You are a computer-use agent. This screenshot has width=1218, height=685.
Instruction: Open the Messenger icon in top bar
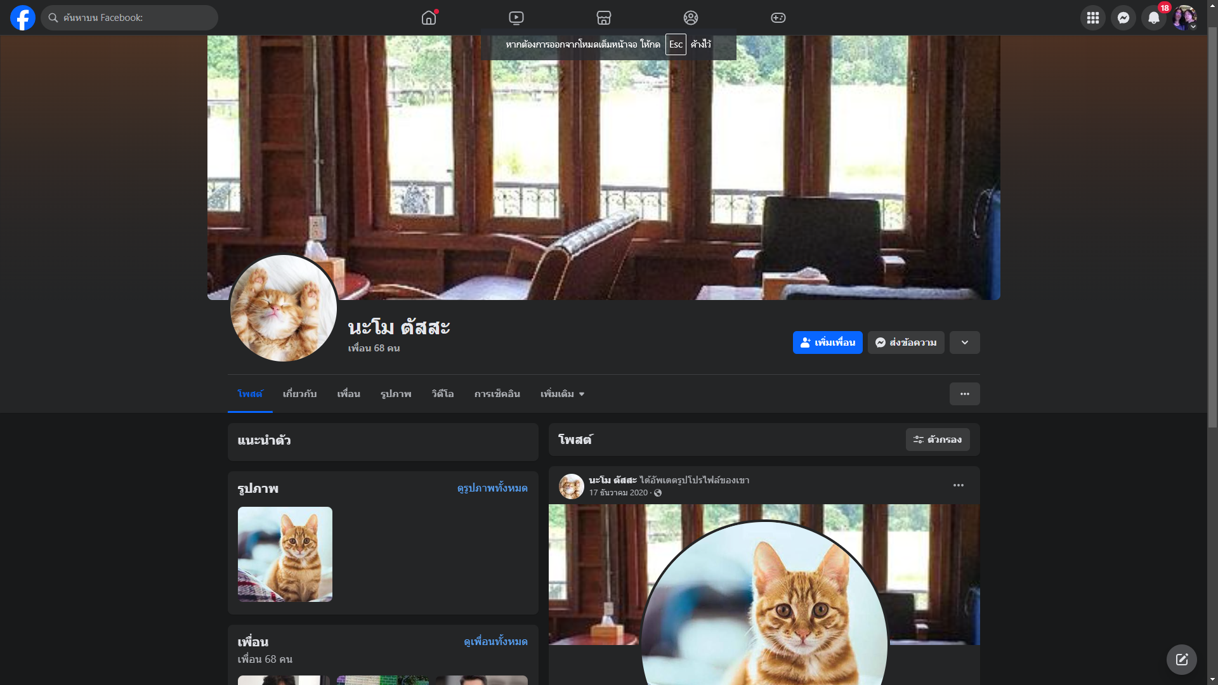(1123, 18)
